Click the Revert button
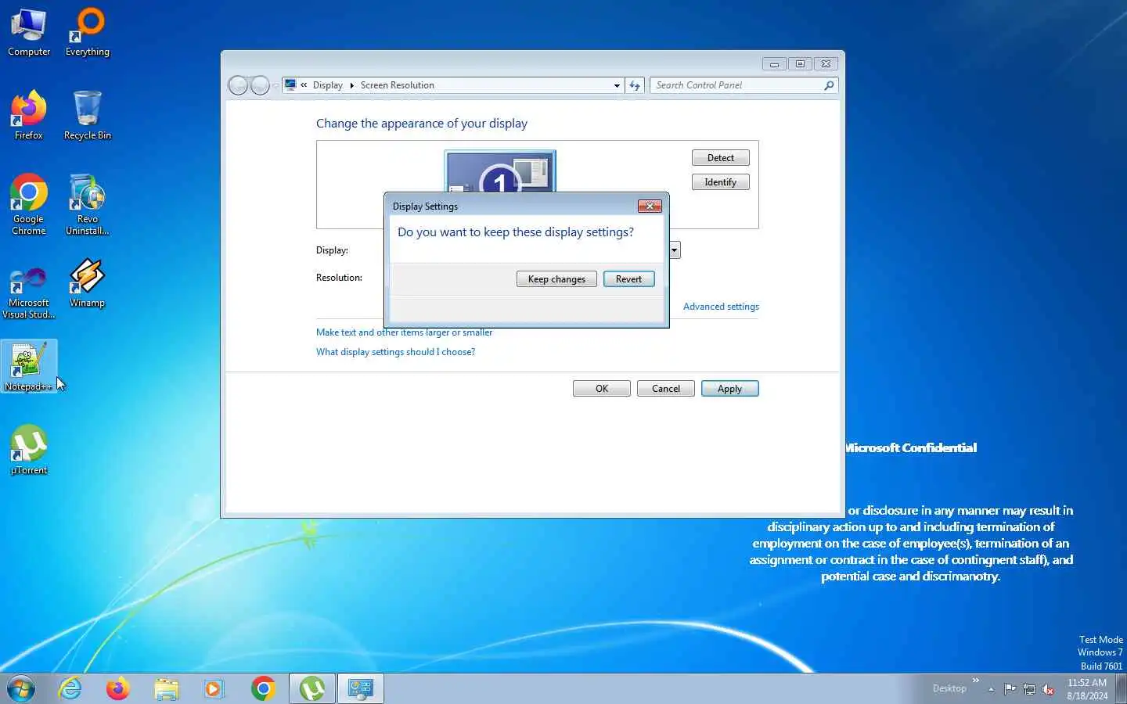 pos(628,279)
